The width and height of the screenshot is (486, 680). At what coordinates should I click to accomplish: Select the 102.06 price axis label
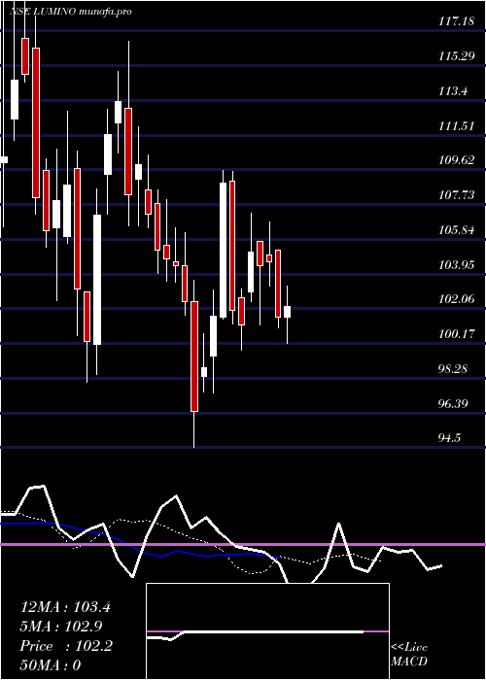456,299
